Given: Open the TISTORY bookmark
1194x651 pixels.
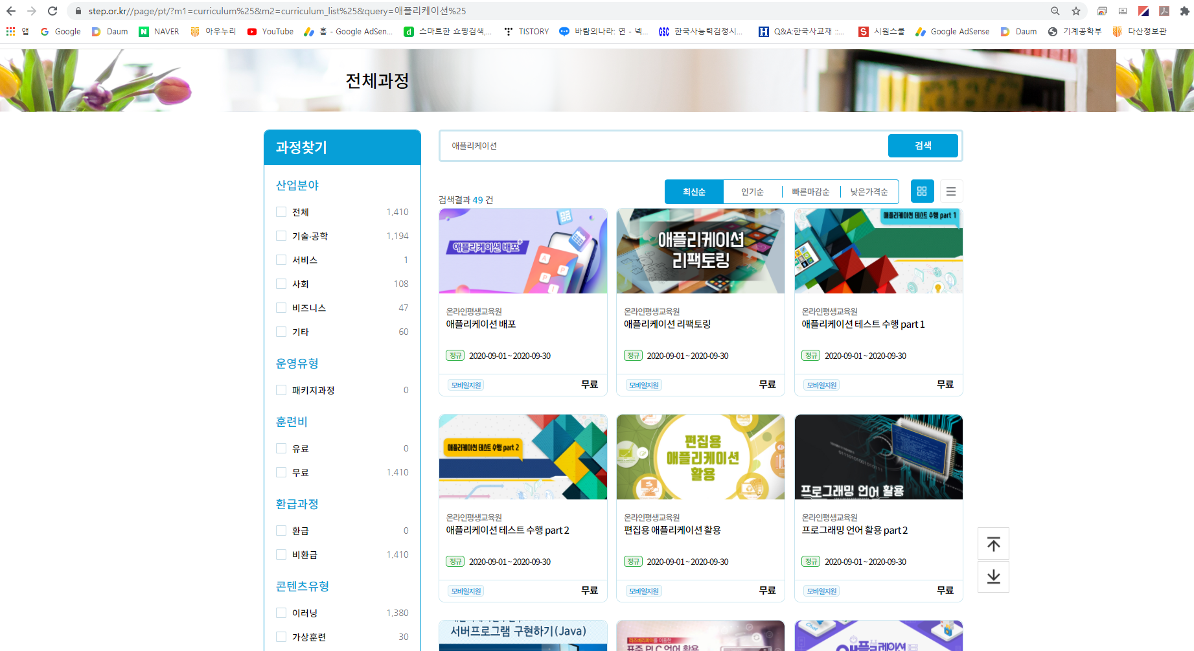Looking at the screenshot, I should pyautogui.click(x=526, y=31).
